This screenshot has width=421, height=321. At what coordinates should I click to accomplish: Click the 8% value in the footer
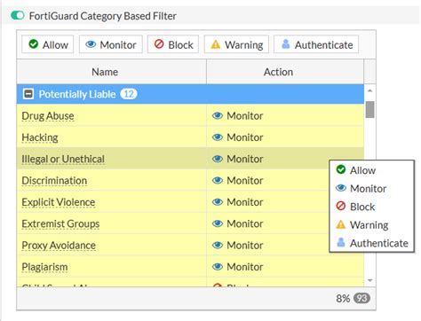343,299
